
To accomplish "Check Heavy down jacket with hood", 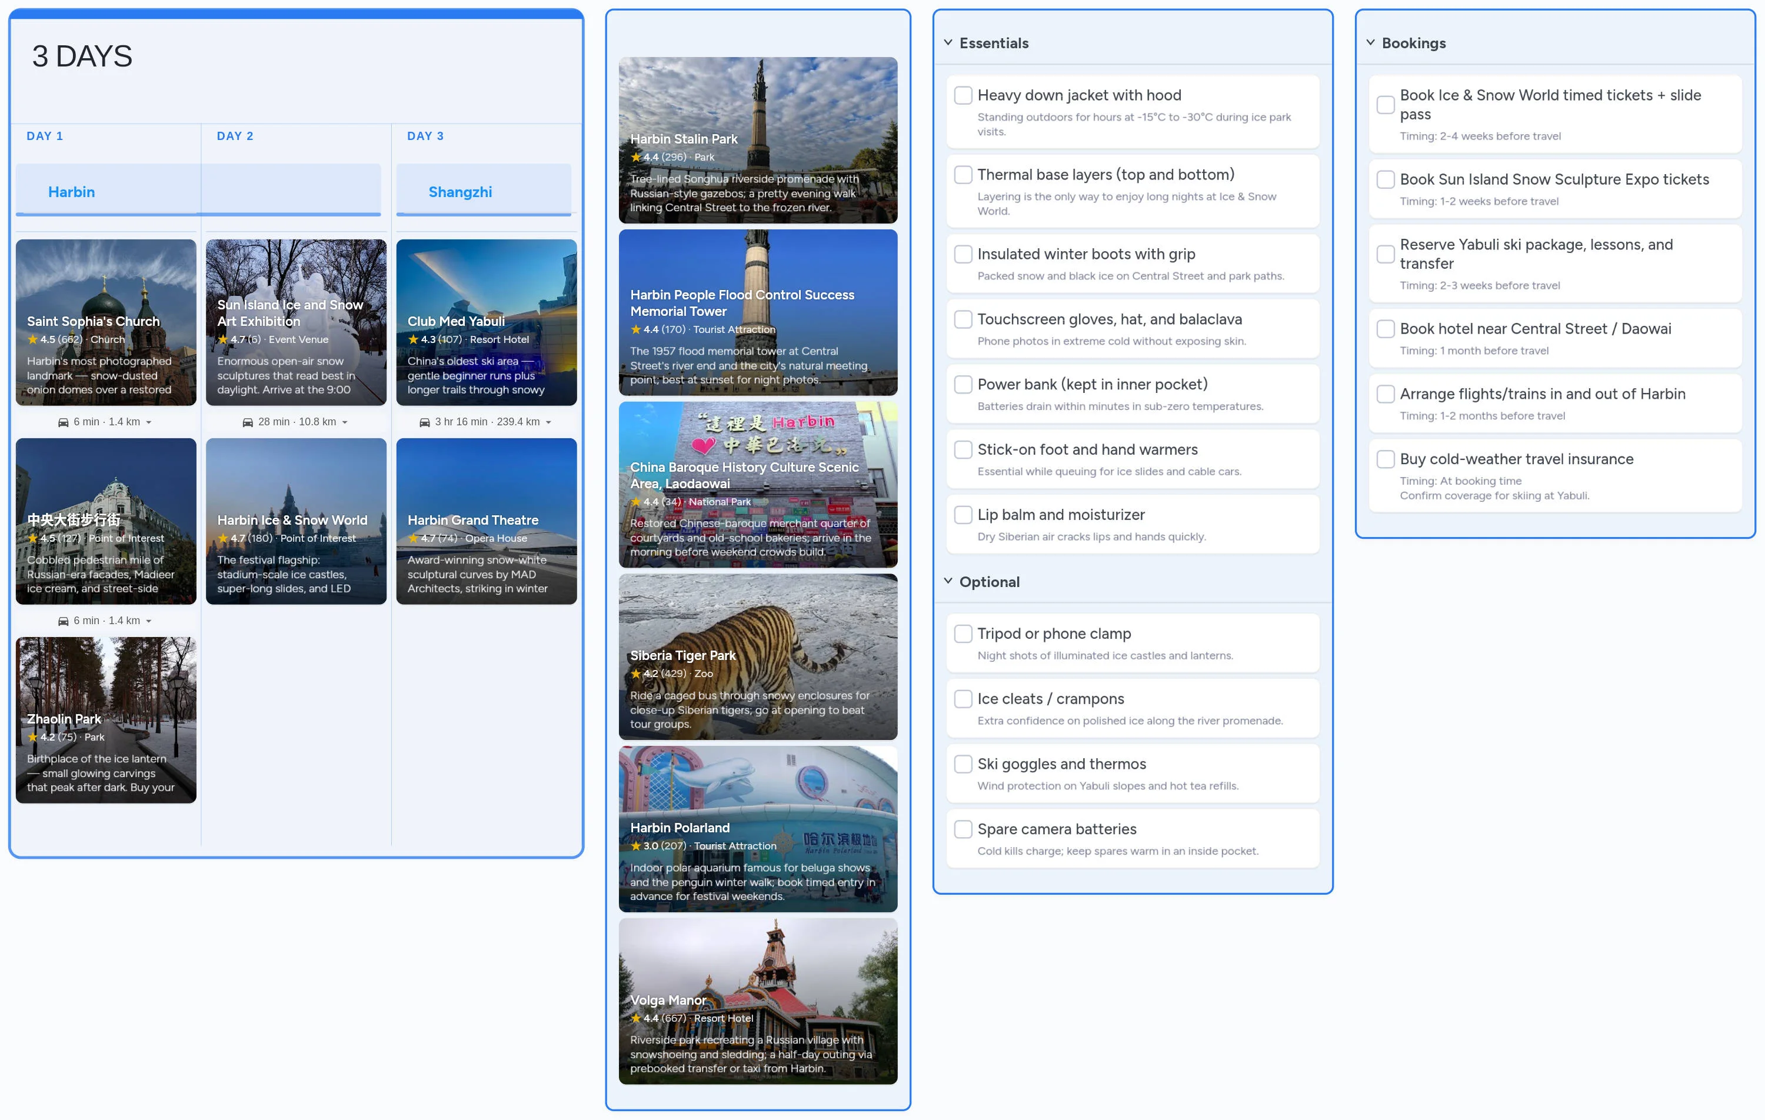I will [963, 95].
